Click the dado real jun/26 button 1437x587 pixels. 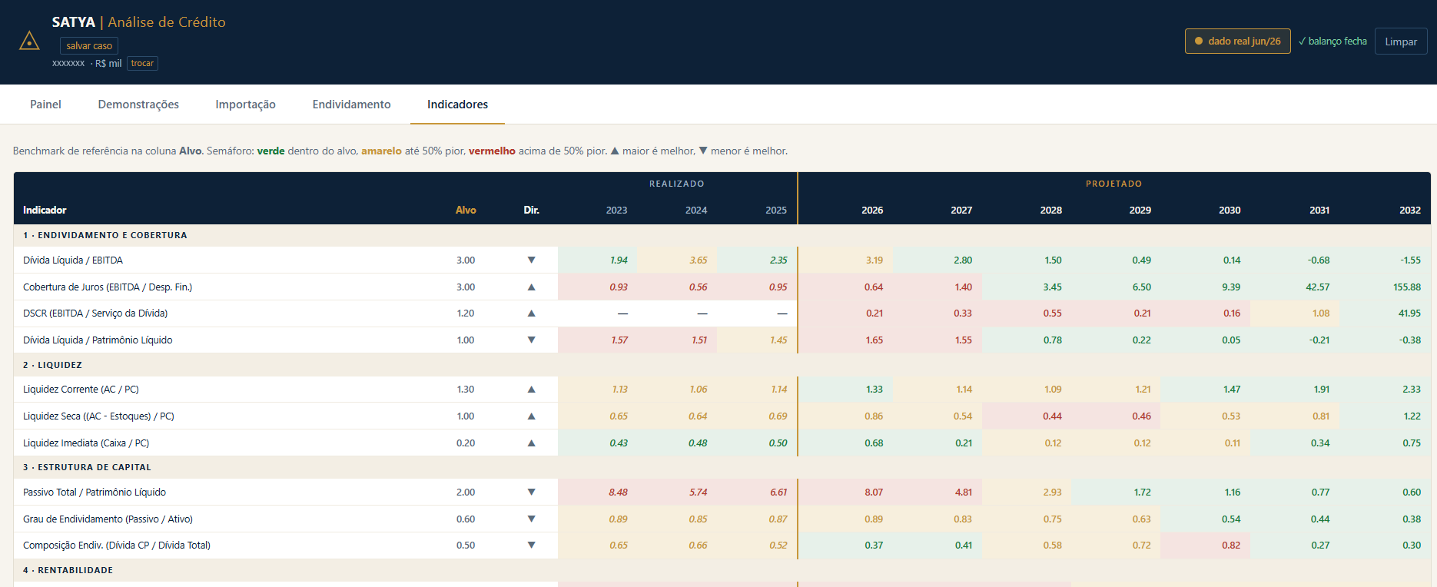click(1237, 41)
